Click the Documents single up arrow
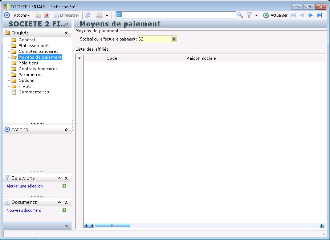 pos(59,202)
